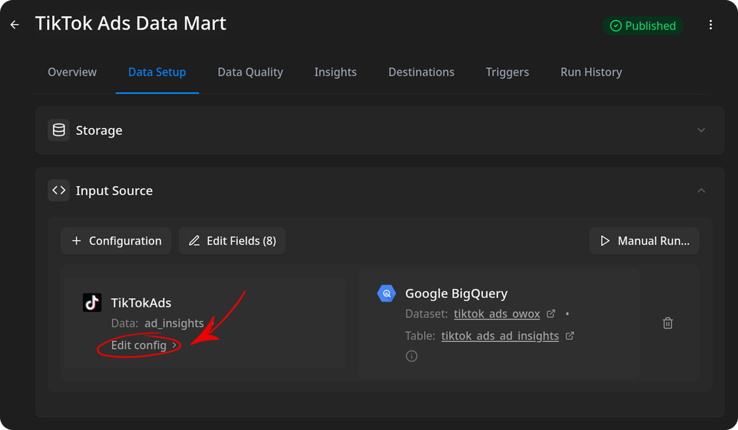View the Run History tab
This screenshot has width=738, height=430.
click(591, 72)
